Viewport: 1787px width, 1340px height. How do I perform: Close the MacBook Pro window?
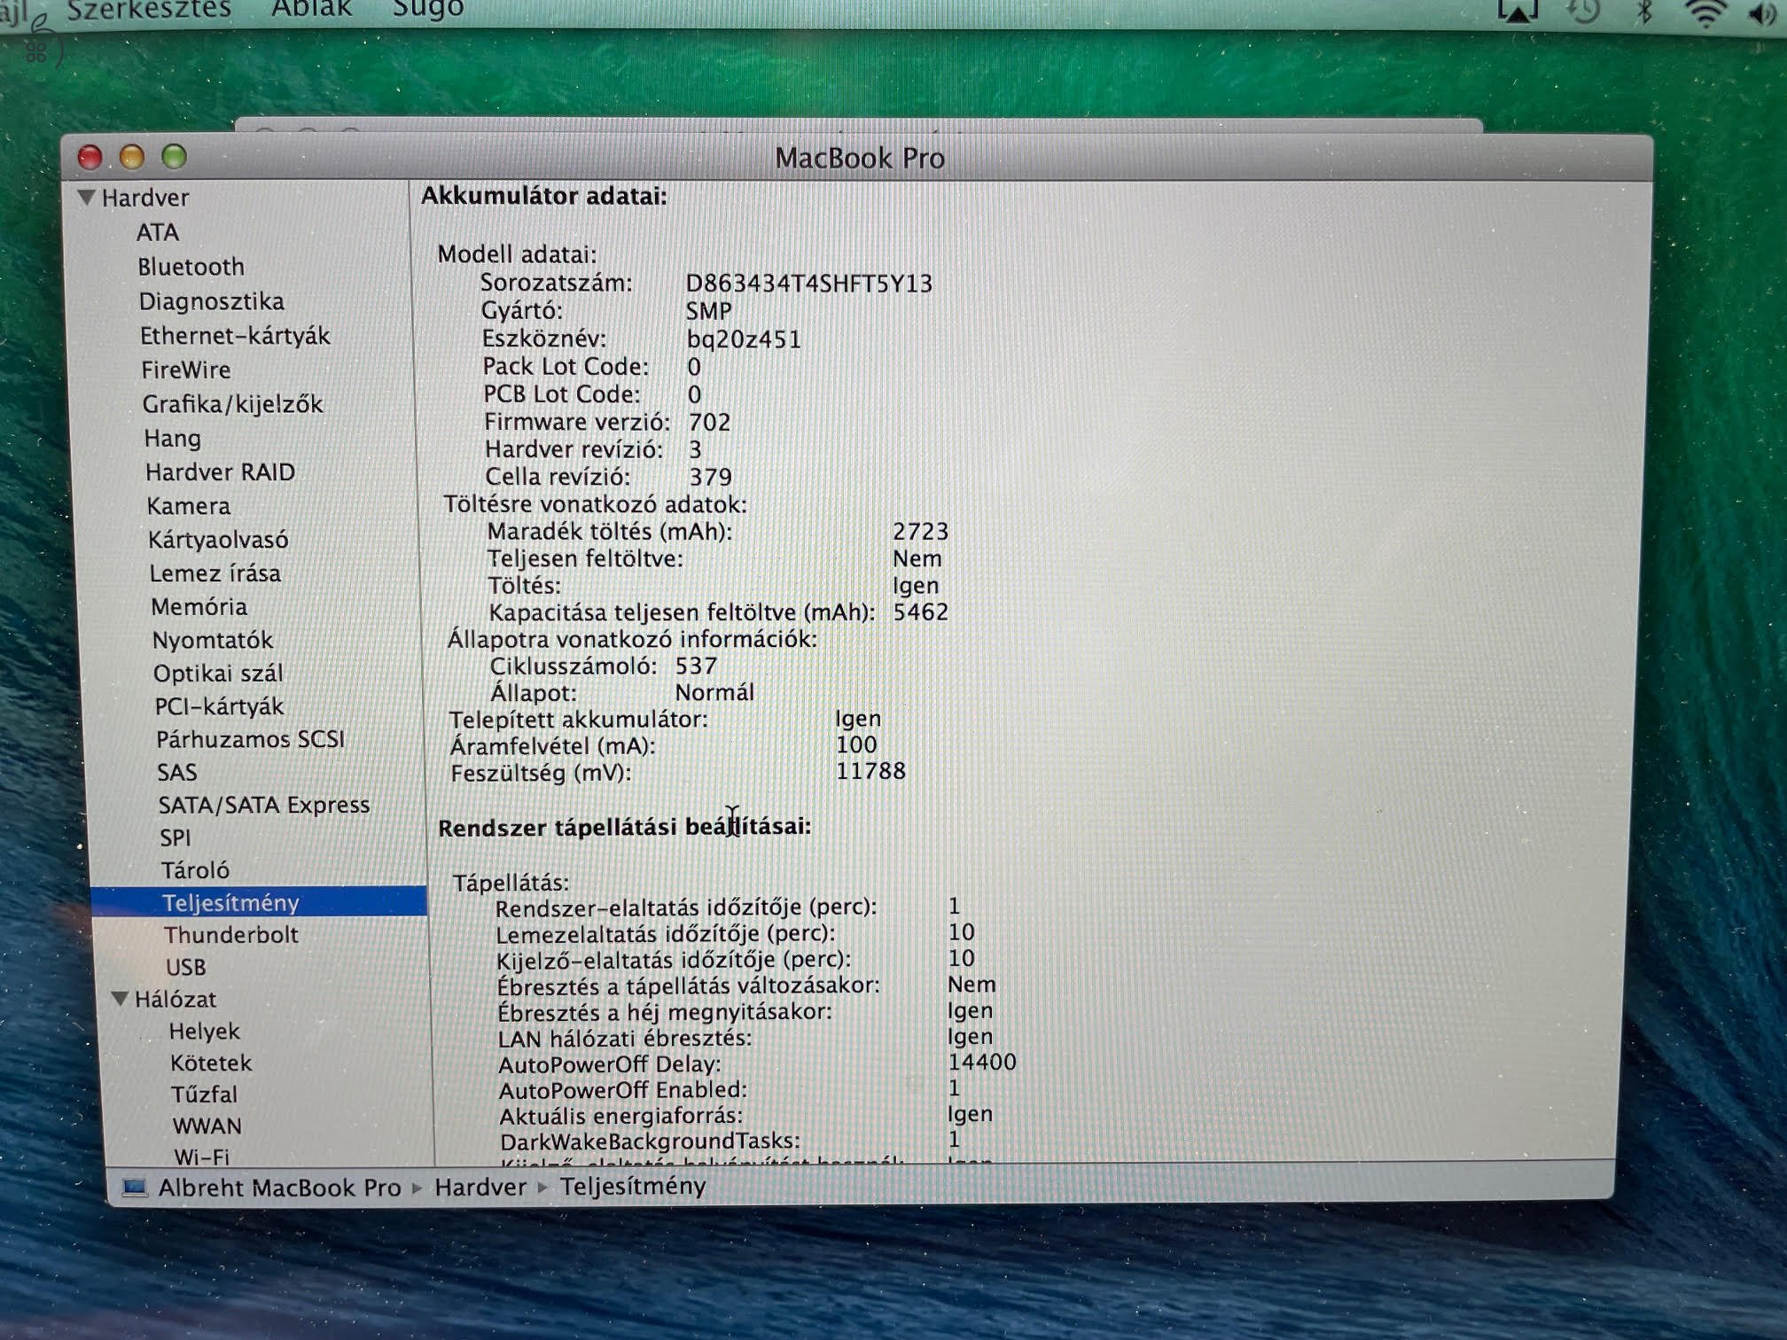90,157
